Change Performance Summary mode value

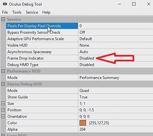tap(116, 78)
